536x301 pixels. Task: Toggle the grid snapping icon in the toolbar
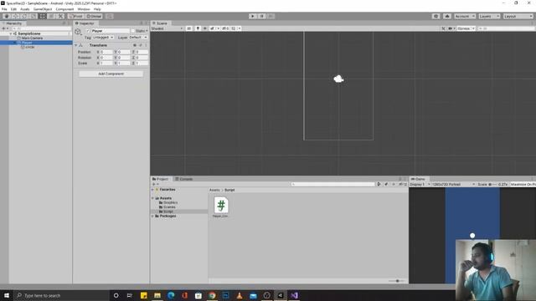click(110, 16)
